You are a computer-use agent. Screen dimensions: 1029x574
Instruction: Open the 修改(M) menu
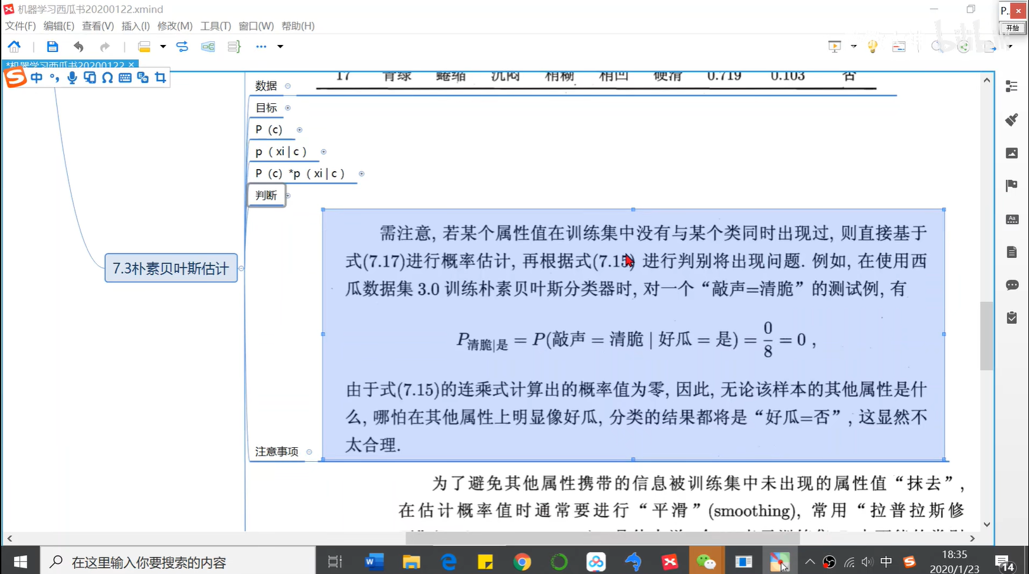175,26
